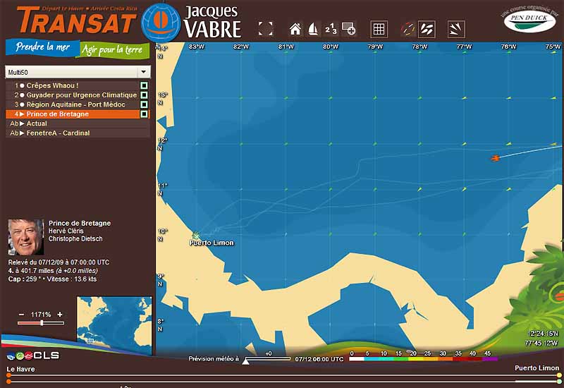Click the overview minimap
Image resolution: width=564 pixels, height=388 pixels.
point(114,326)
